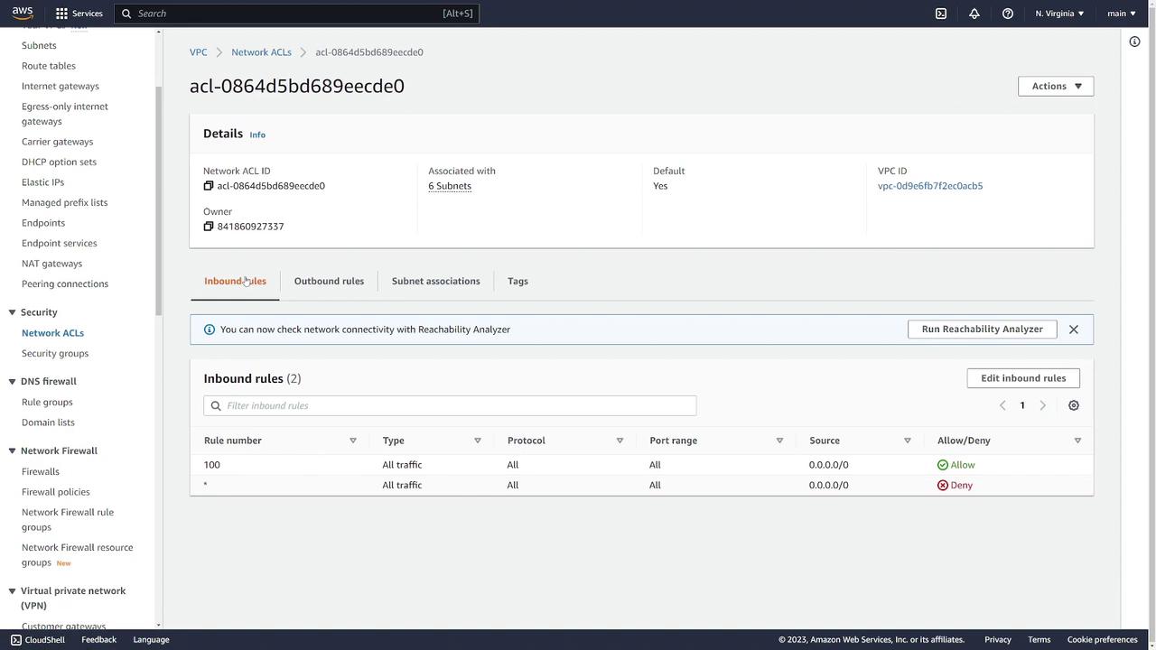This screenshot has width=1156, height=650.
Task: Open the notifications bell
Action: point(974,14)
